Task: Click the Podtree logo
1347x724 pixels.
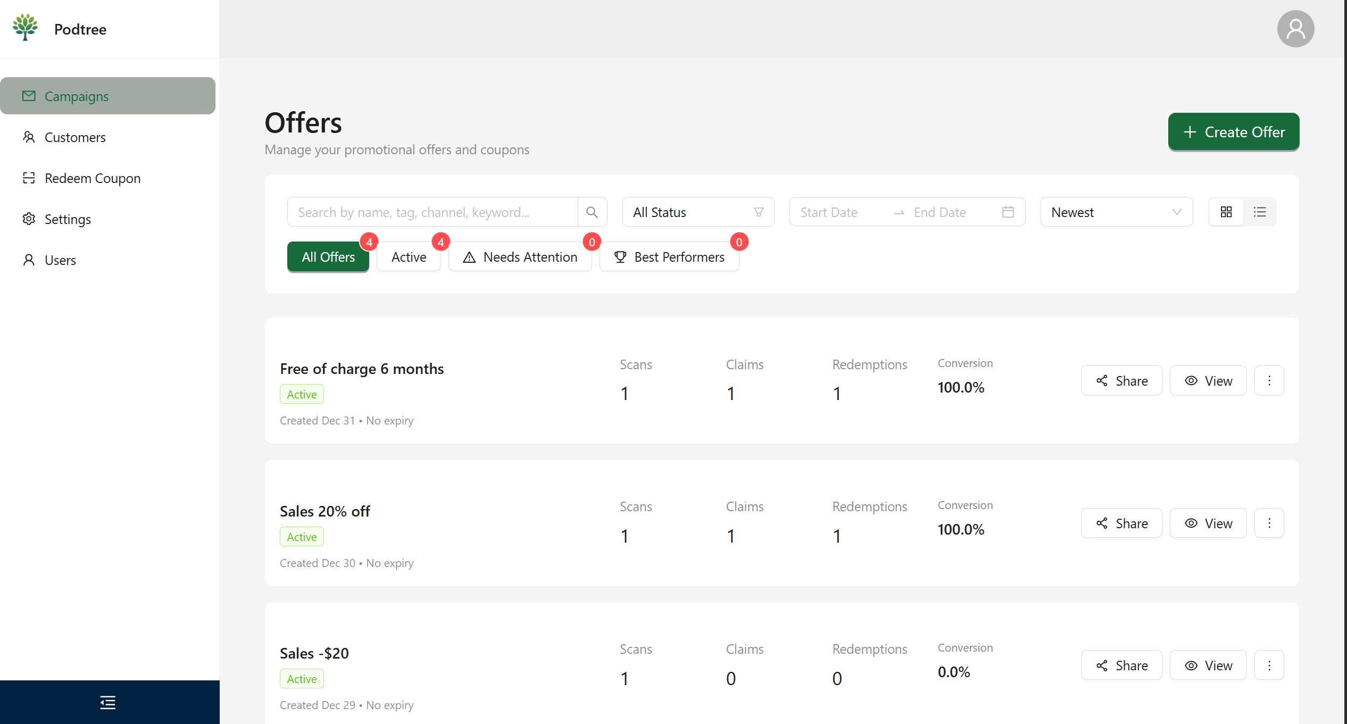Action: [x=26, y=28]
